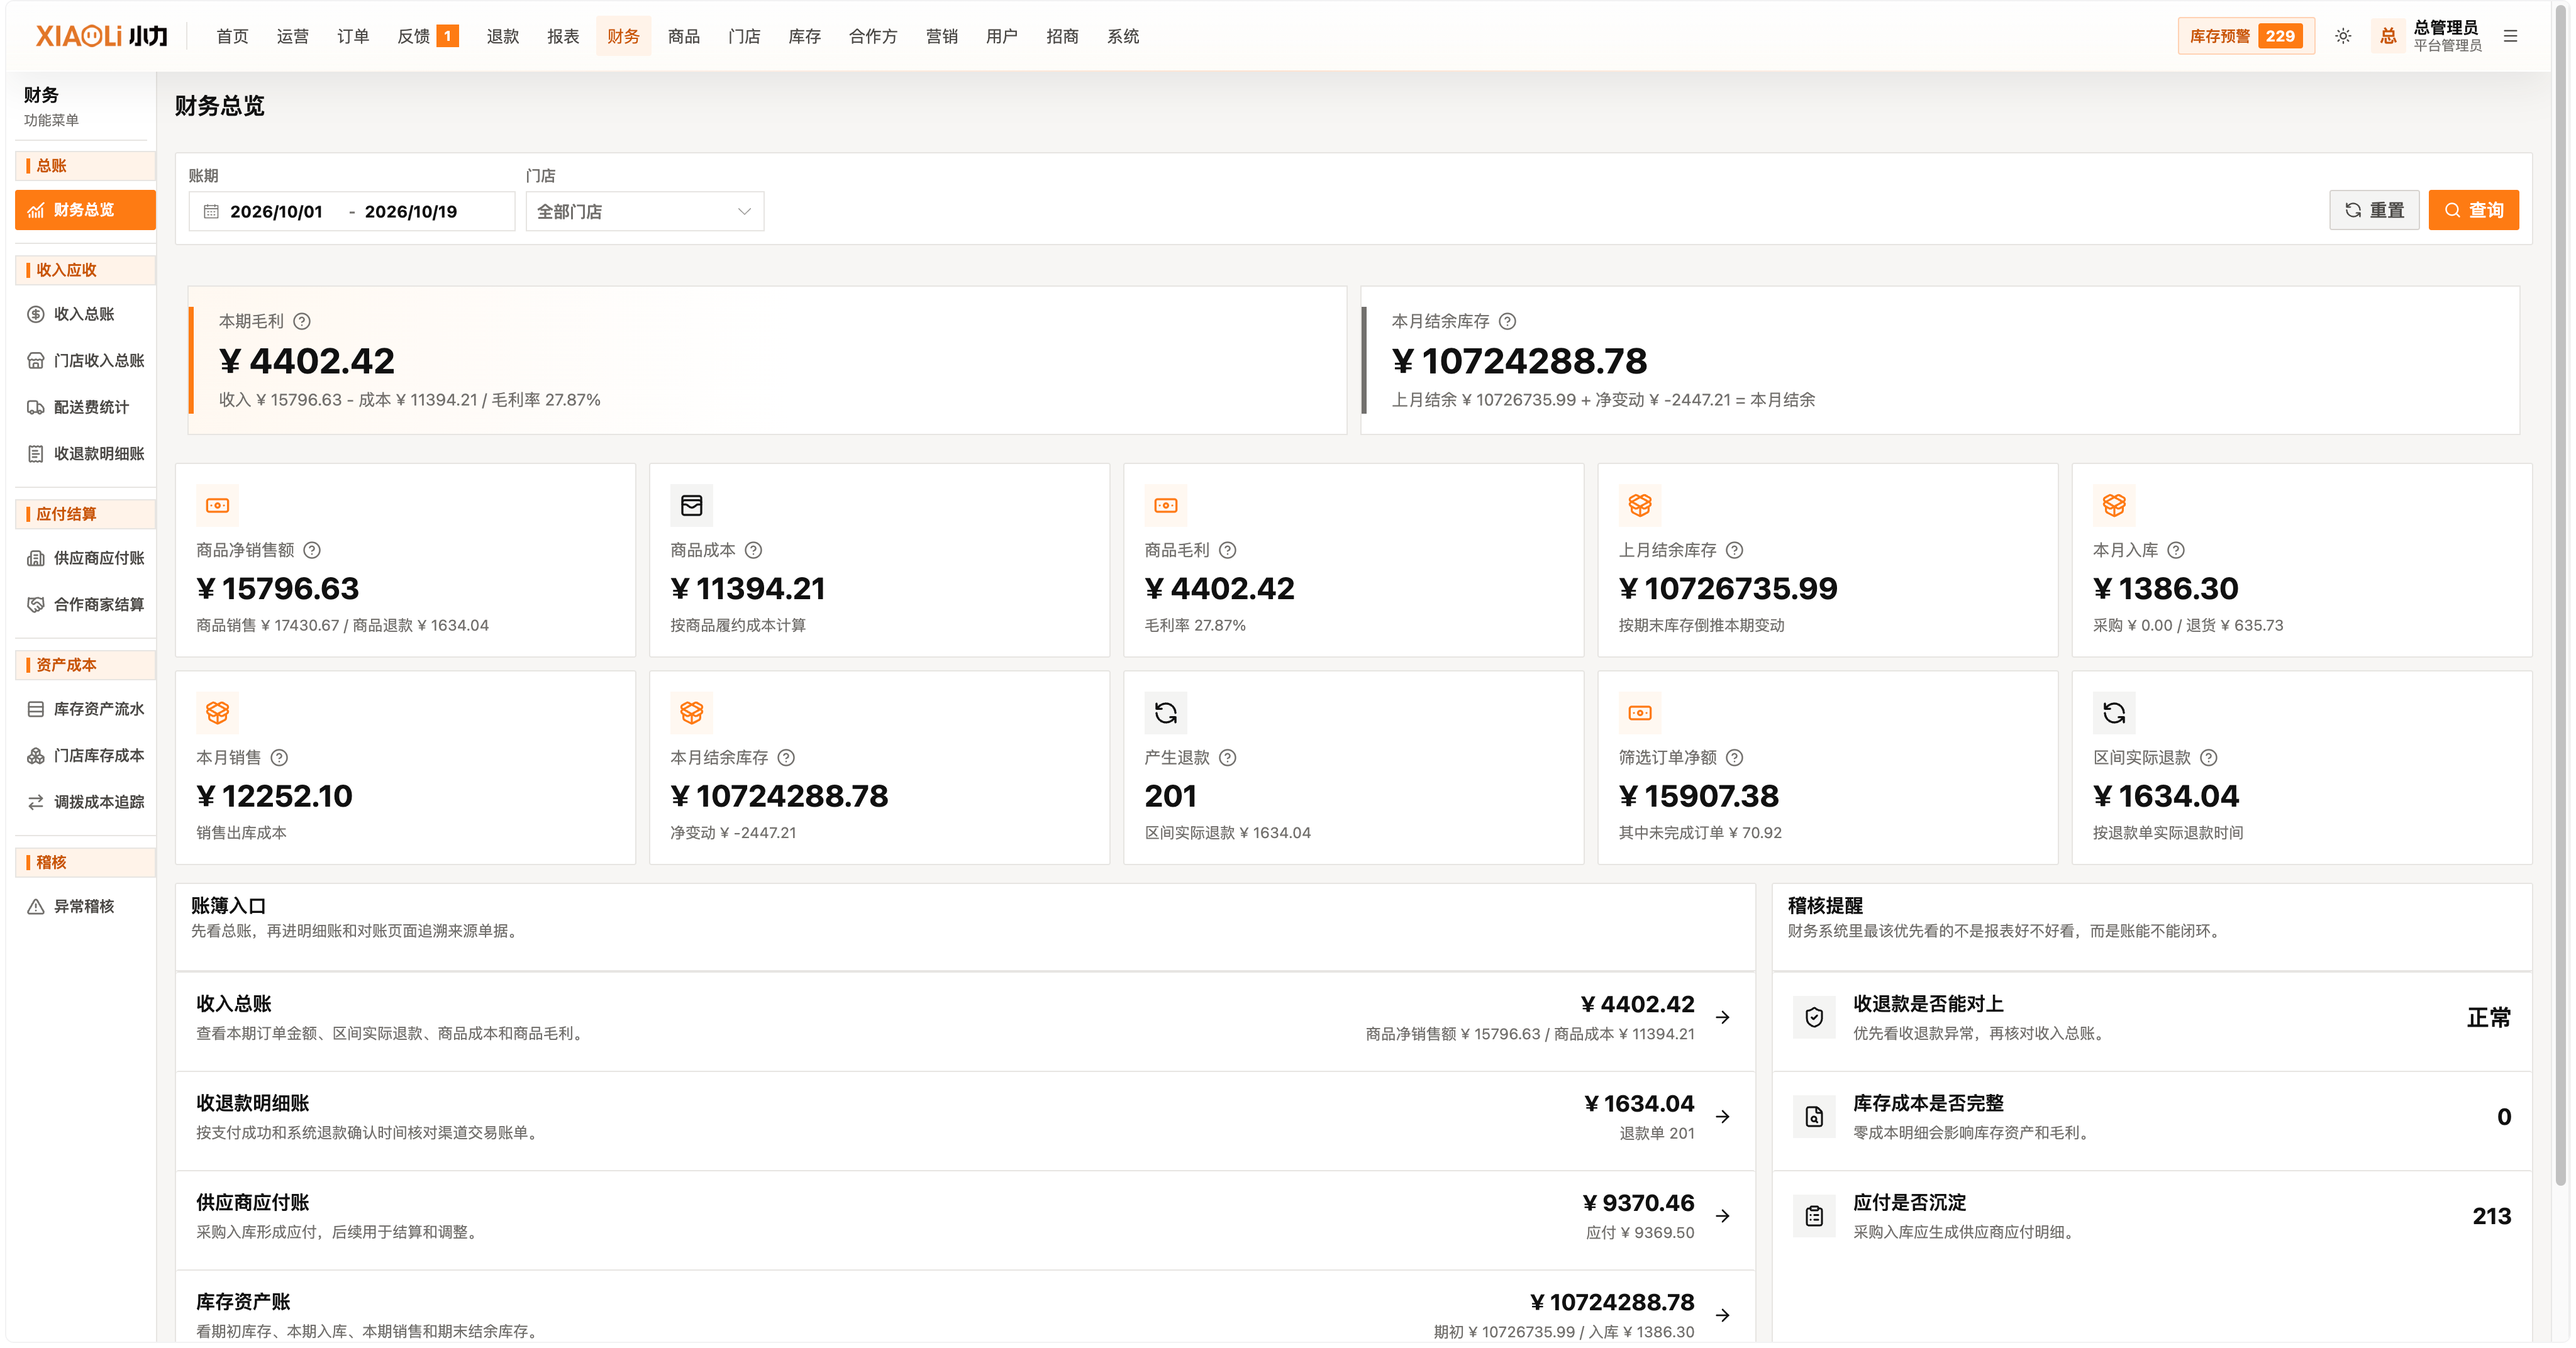Screen dimensions: 2576x1348
Task: Collapse the 收入应收 sidebar group
Action: [x=86, y=270]
